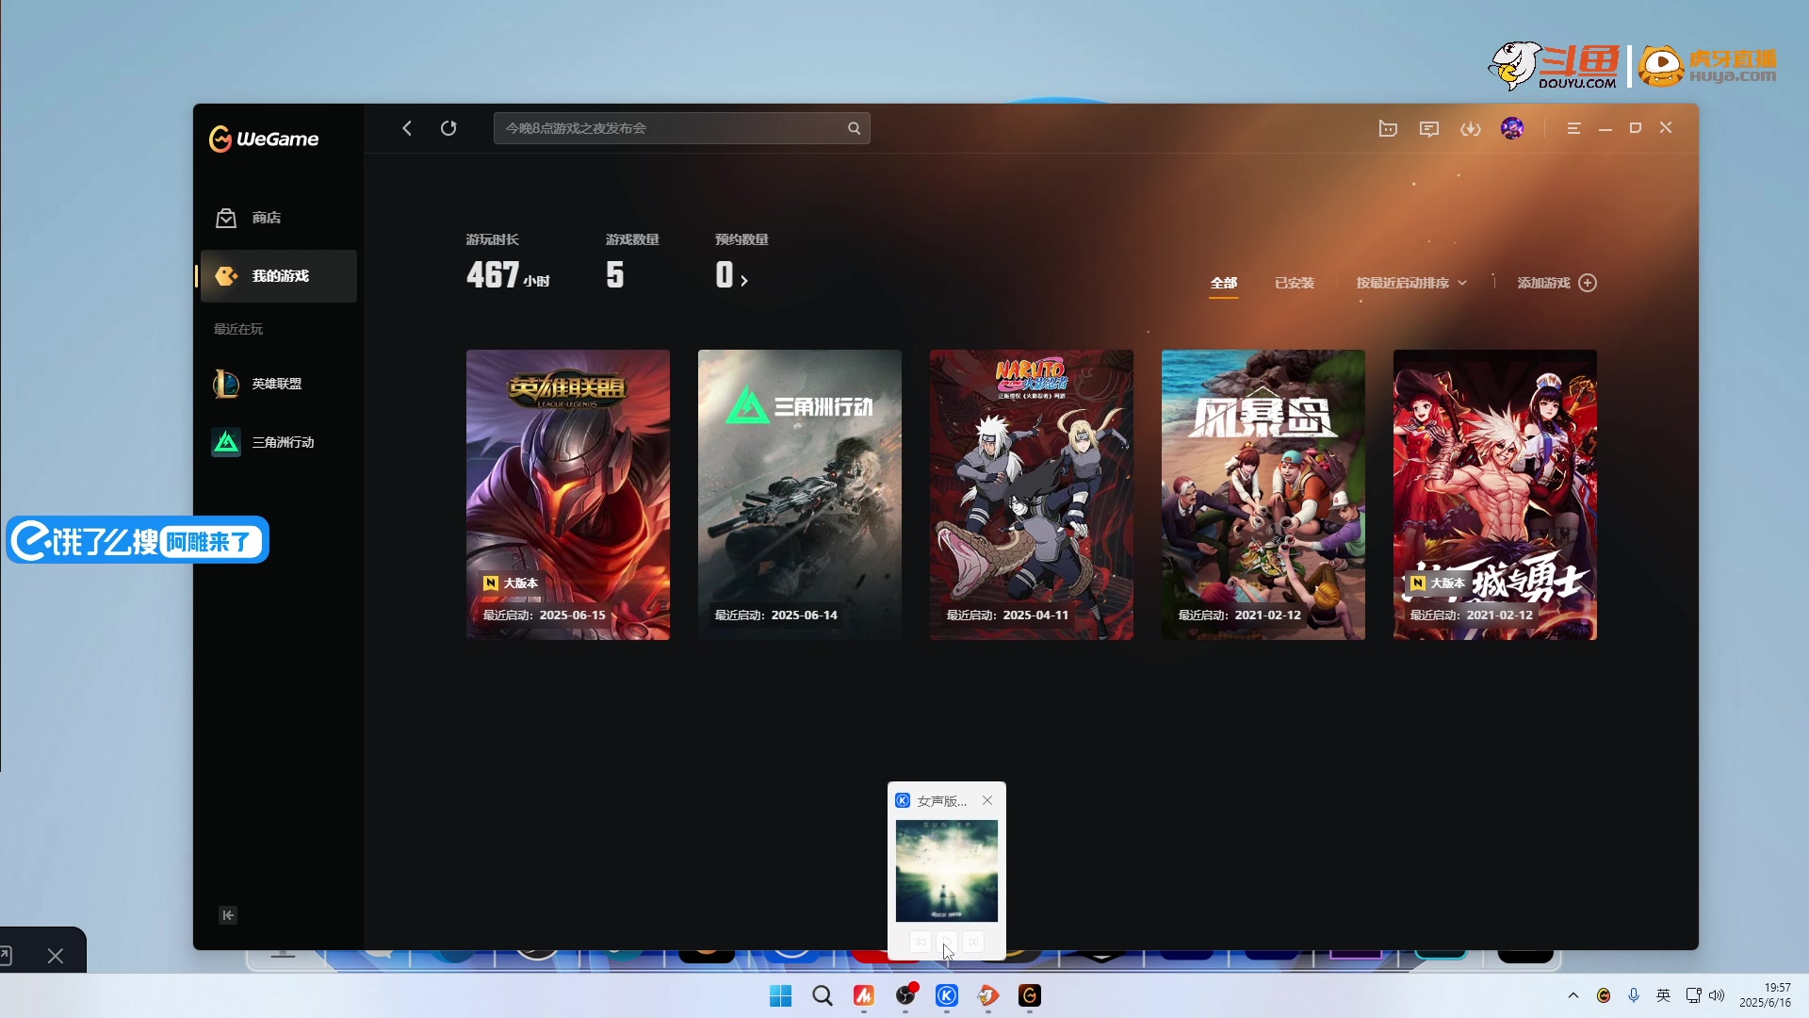1809x1018 pixels.
Task: Click WeGame tray icon
Action: [1604, 995]
